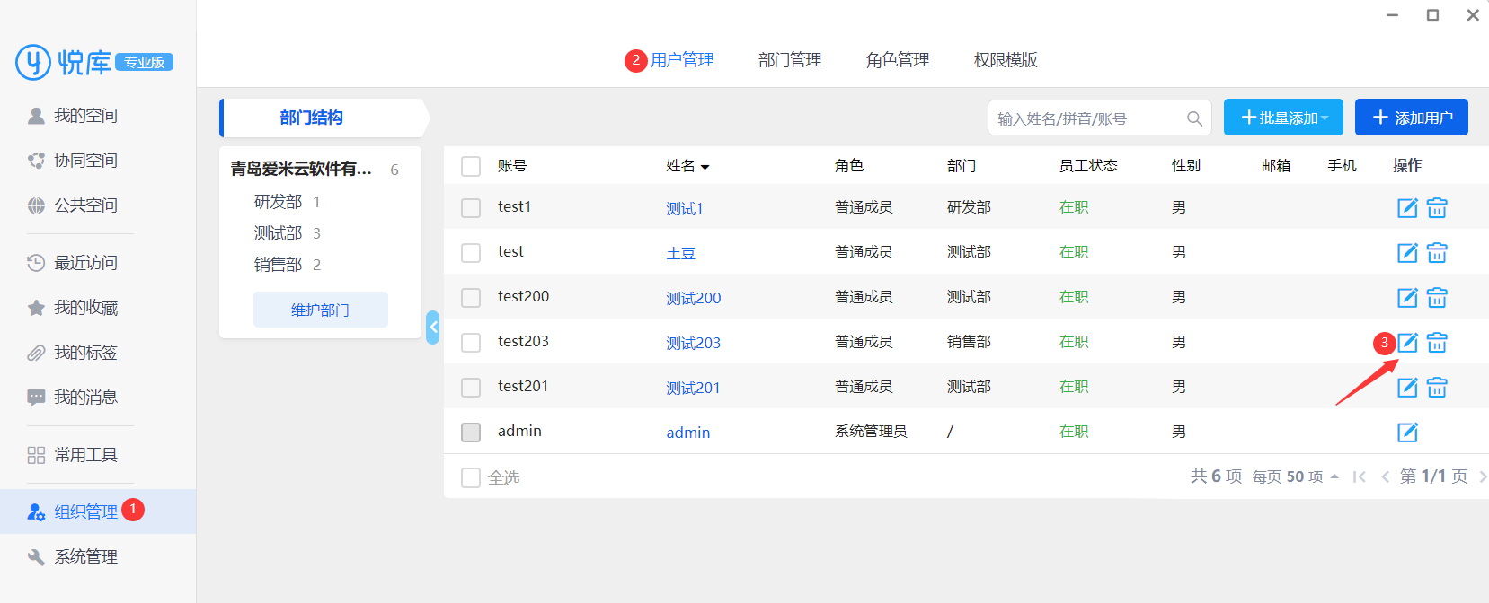Viewport: 1489px width, 603px height.
Task: Check the checkbox for test1 row
Action: pos(471,208)
